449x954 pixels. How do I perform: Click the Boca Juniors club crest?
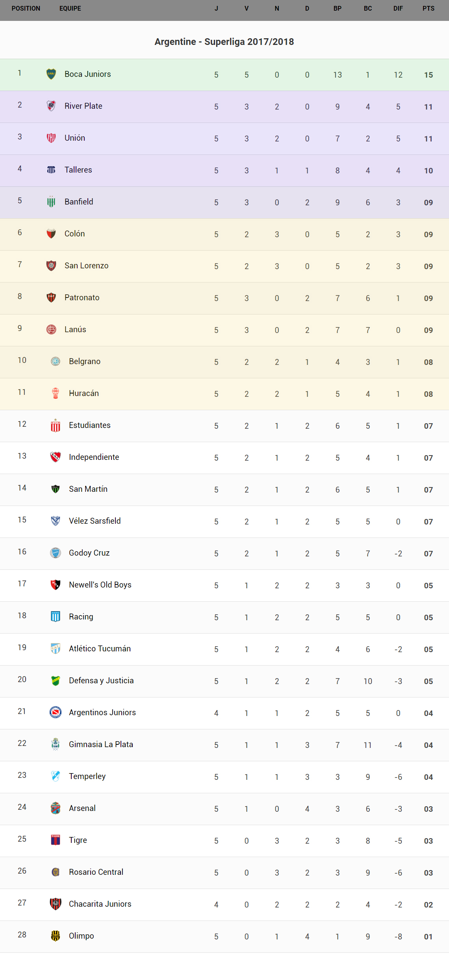click(x=51, y=74)
